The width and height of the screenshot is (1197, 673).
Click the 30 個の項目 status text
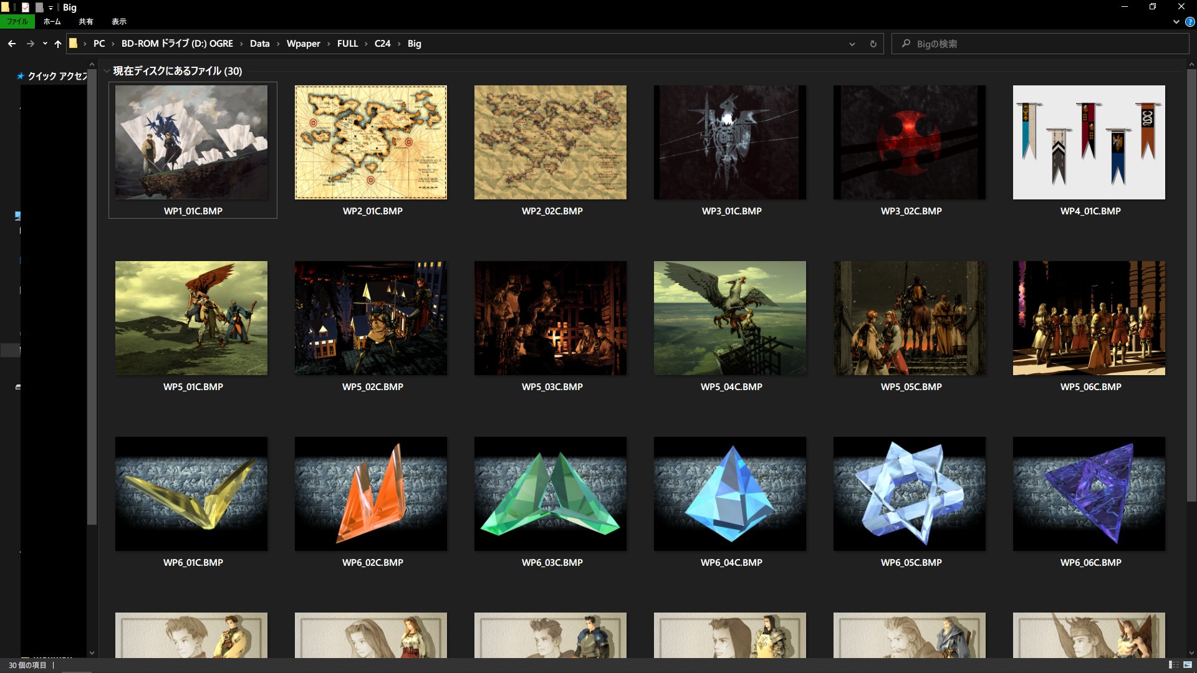click(27, 666)
